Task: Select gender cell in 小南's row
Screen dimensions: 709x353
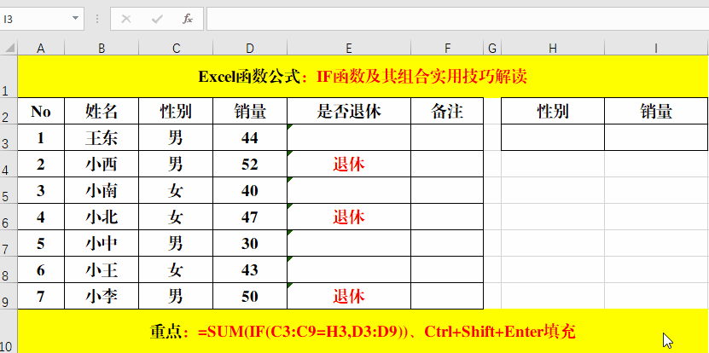Action: (x=176, y=190)
